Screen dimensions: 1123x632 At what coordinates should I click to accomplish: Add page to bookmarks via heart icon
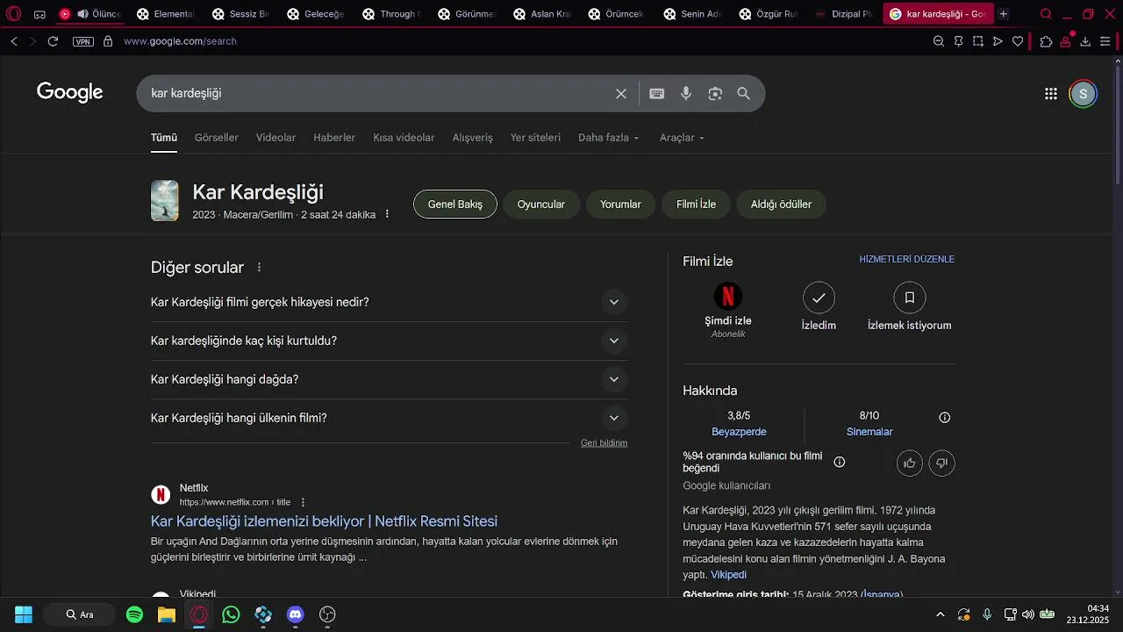1018,41
